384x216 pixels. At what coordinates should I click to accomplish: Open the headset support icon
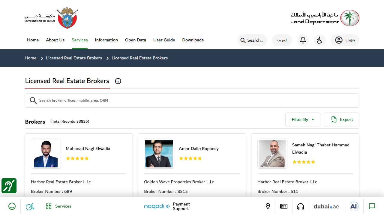301,206
